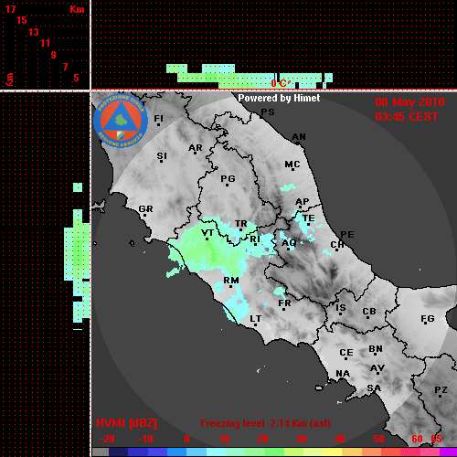
Task: Click city label FR on map
Action: 284,303
